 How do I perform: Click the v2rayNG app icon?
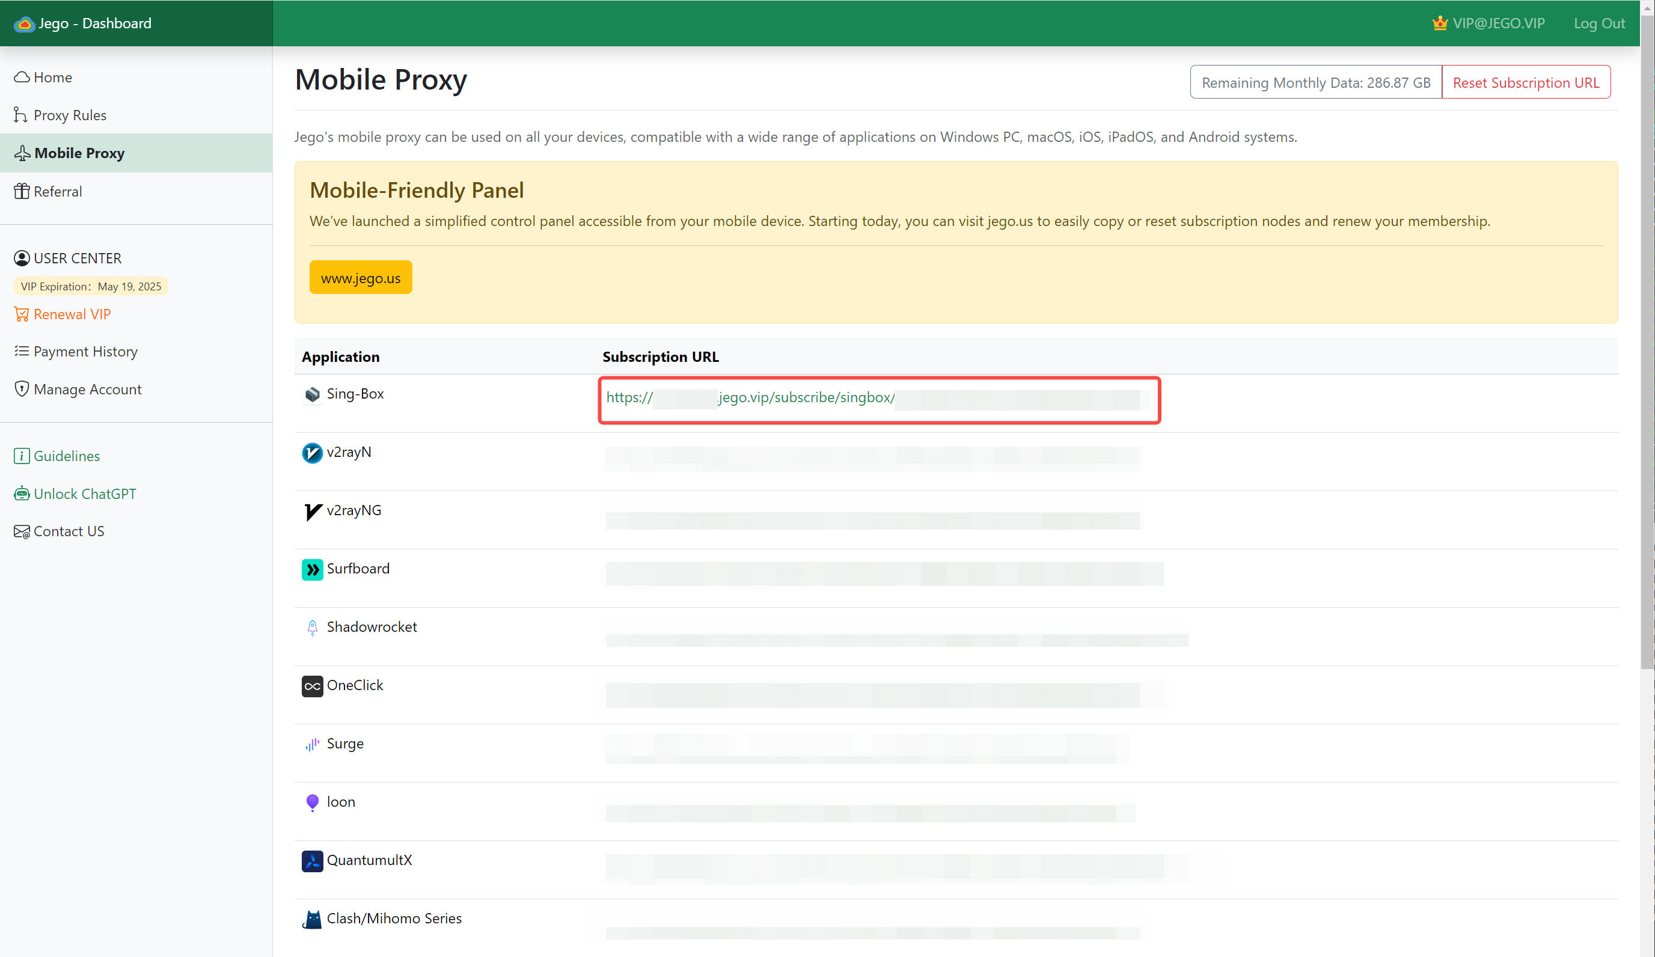coord(313,511)
